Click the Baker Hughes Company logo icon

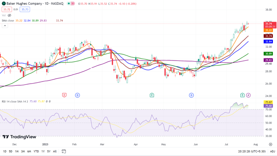[x=3, y=3]
